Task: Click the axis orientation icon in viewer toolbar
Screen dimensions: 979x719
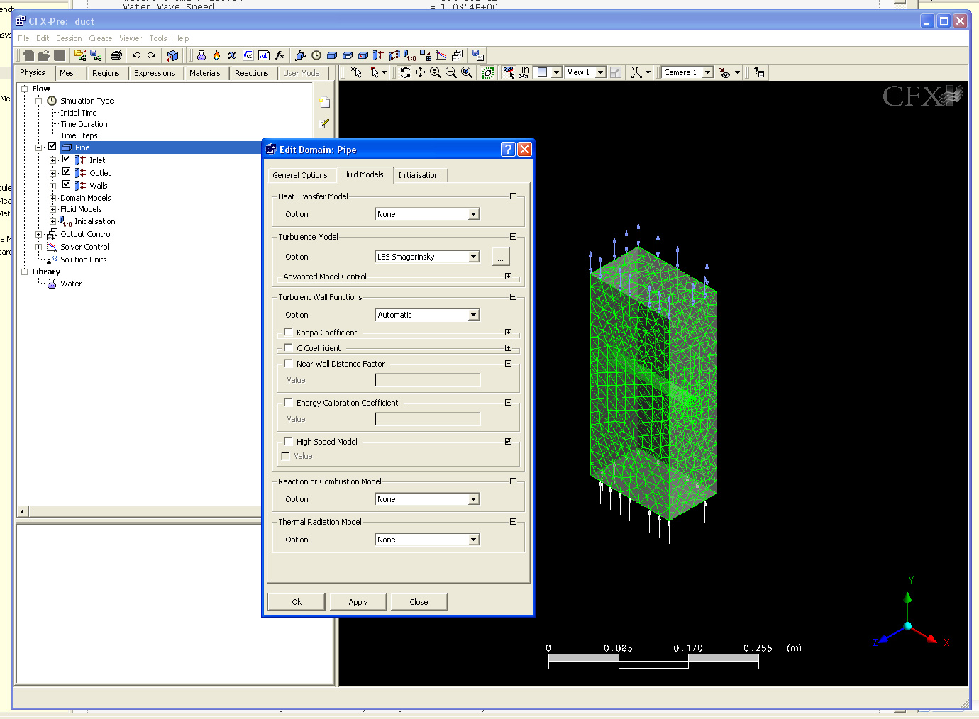Action: click(x=636, y=72)
